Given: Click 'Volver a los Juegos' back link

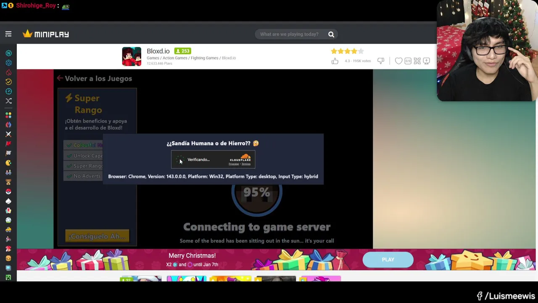Looking at the screenshot, I should (95, 78).
